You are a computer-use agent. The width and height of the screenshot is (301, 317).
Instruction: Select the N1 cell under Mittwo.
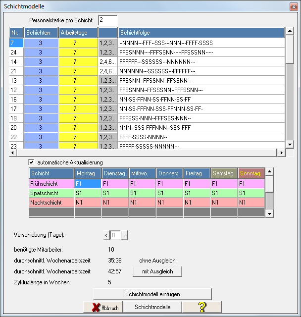[x=143, y=203]
